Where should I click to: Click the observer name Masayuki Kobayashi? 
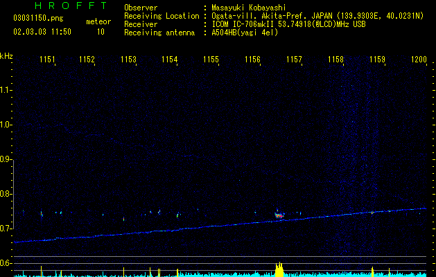(x=249, y=8)
